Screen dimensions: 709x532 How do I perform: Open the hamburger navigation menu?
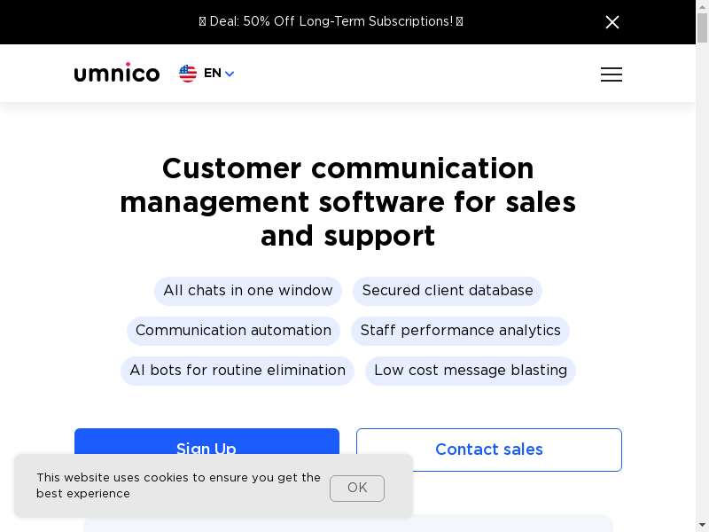[611, 74]
